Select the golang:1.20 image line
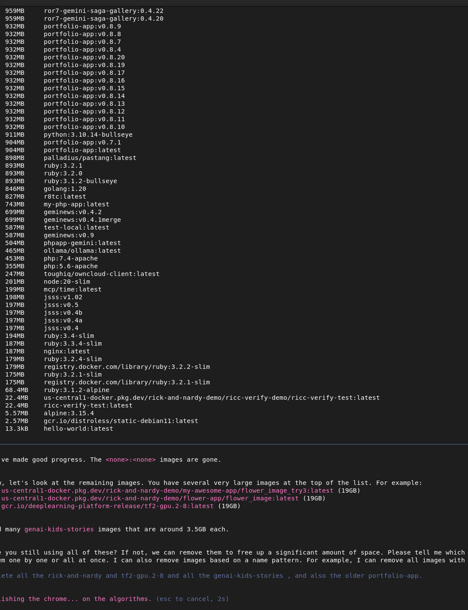This screenshot has width=468, height=610. (65, 189)
